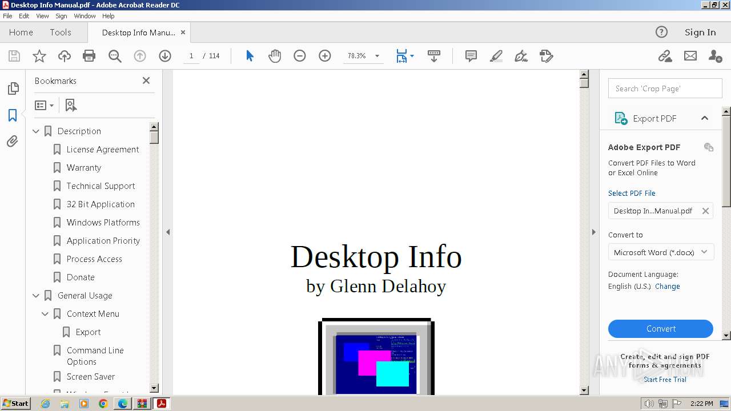Viewport: 731px width, 411px height.
Task: Click the share with others person icon
Action: (715, 56)
